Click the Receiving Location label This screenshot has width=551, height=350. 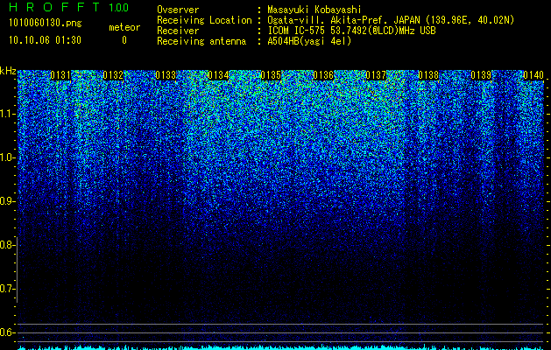(204, 20)
